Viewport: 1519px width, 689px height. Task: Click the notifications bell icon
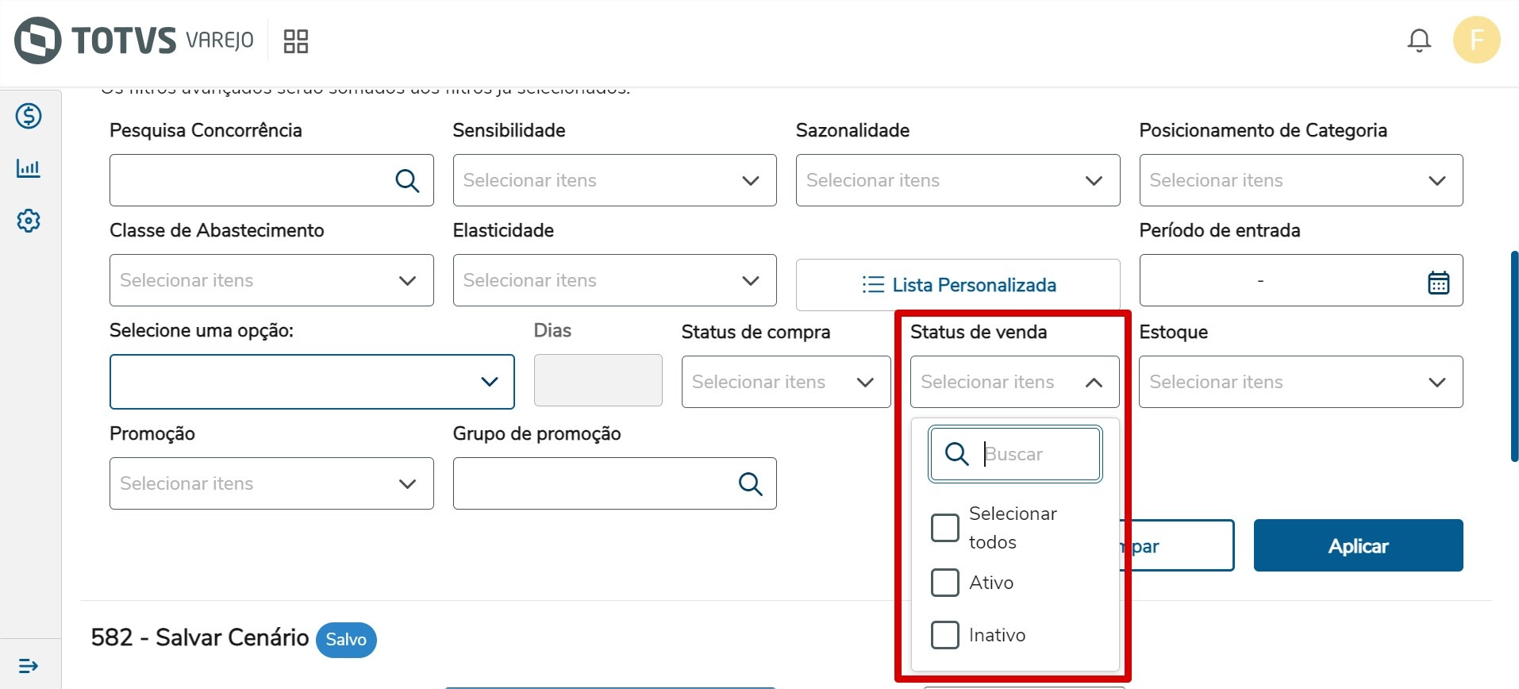point(1419,40)
